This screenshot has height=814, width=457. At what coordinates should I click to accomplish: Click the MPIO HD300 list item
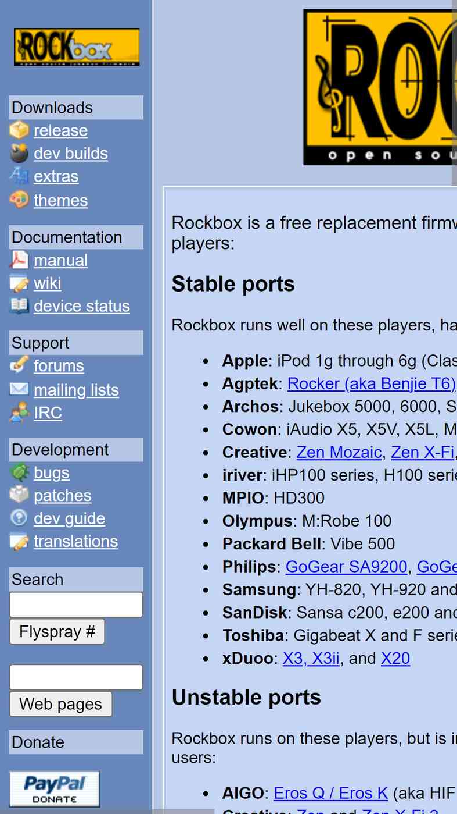273,498
